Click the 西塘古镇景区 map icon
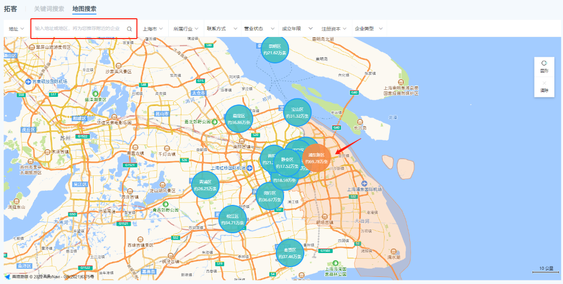The width and height of the screenshot is (563, 284). (x=140, y=239)
